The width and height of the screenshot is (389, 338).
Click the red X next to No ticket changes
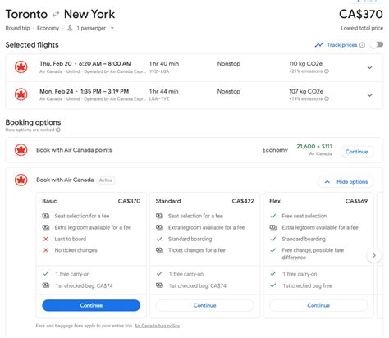[x=46, y=250]
